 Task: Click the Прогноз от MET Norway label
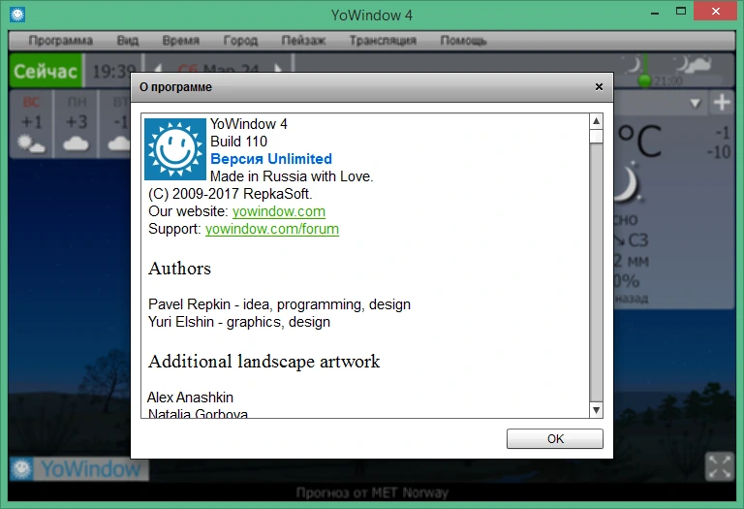tap(372, 493)
